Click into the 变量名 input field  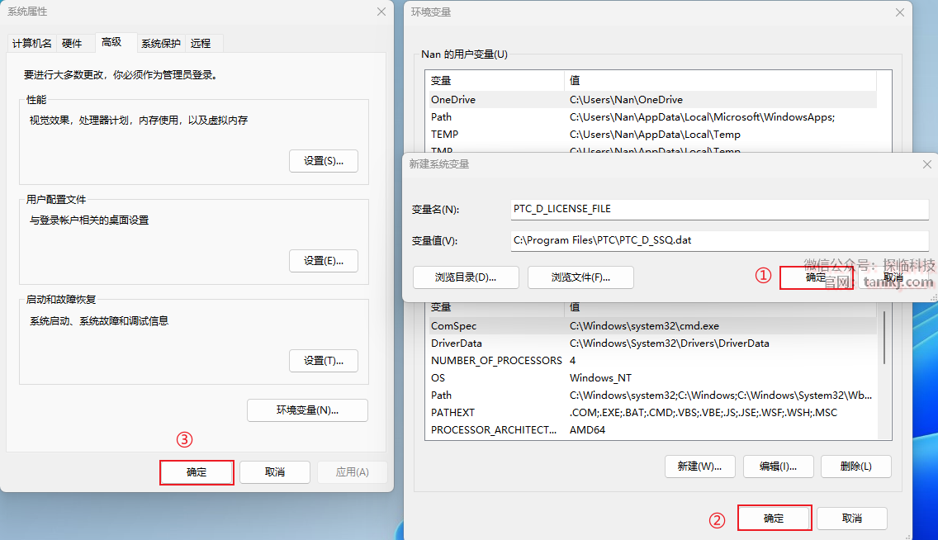coord(718,210)
